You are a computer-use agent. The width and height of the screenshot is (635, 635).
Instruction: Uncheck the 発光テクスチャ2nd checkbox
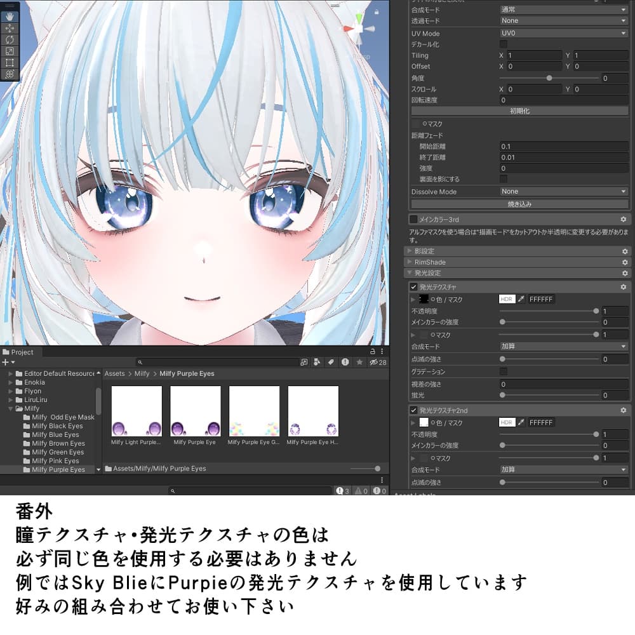tap(413, 410)
